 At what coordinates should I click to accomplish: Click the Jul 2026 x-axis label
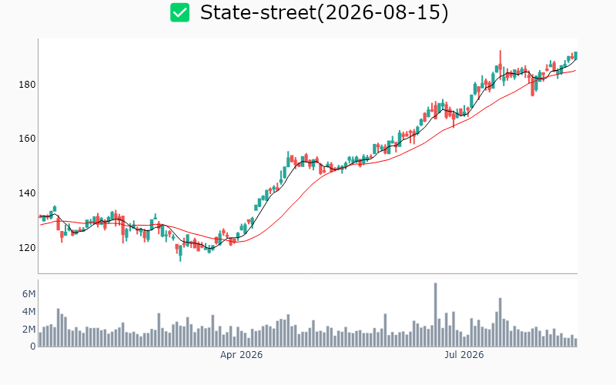[x=464, y=355]
